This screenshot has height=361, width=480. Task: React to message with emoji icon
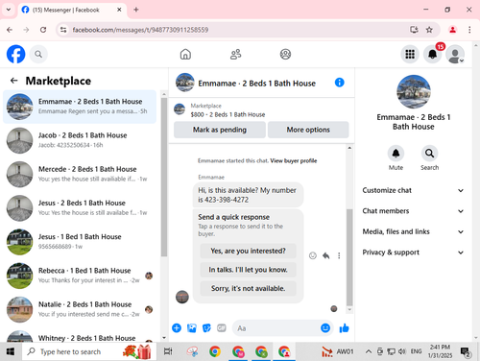click(x=313, y=255)
